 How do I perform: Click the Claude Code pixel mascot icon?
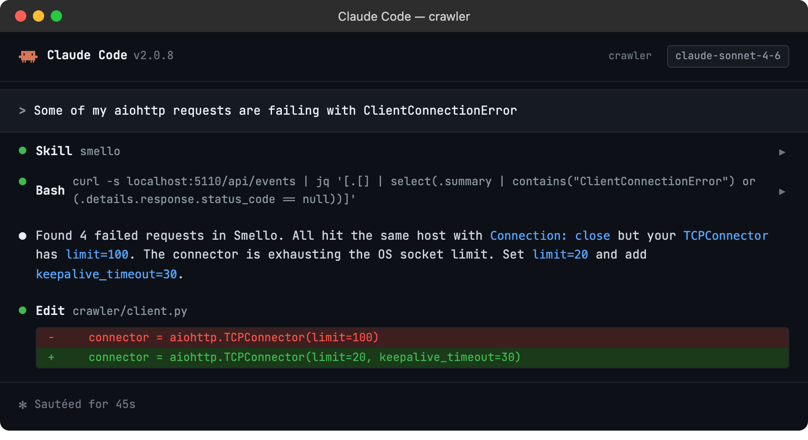click(x=28, y=56)
